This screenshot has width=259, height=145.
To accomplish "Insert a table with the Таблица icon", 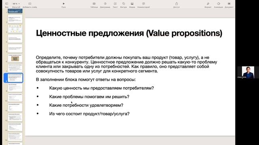I will [x=94, y=4].
